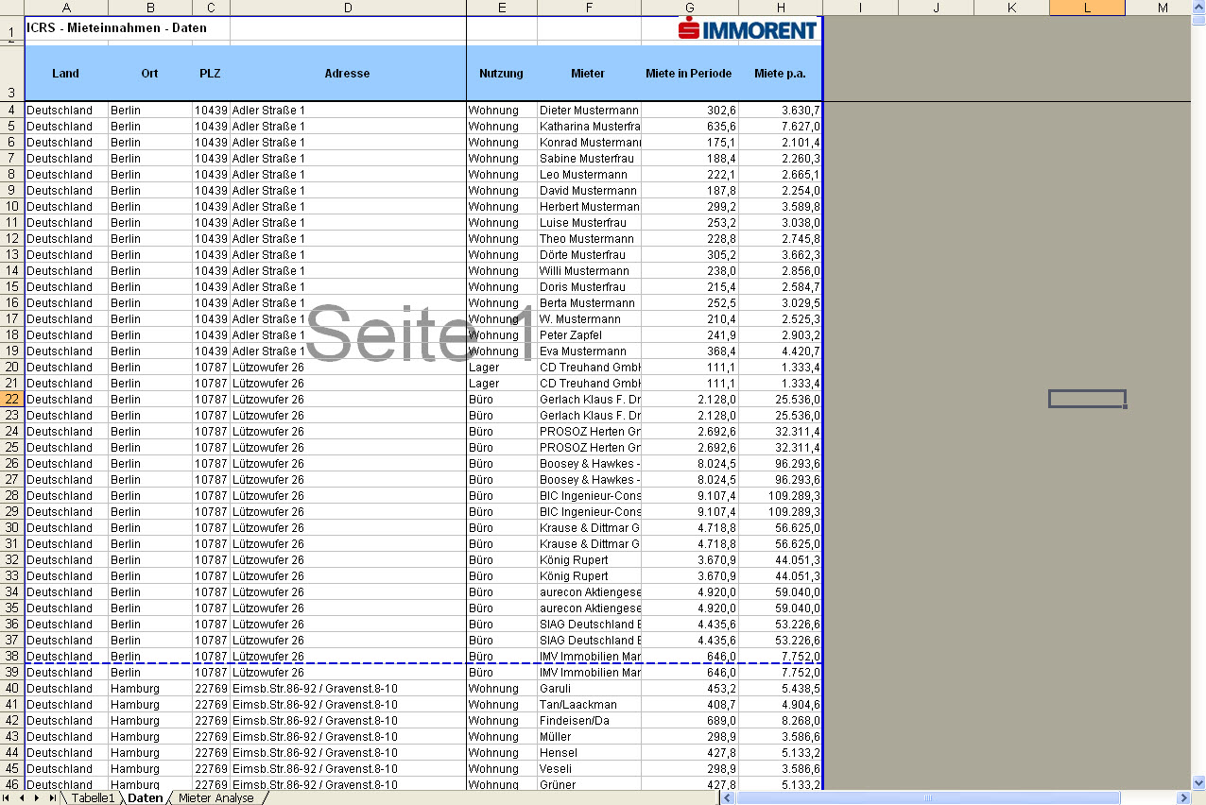Viewport: 1206px width, 805px height.
Task: Click the value 7.627,0 in row 5
Action: coord(781,127)
